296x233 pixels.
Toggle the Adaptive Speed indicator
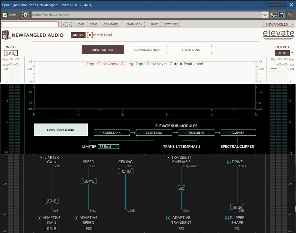[76, 218]
